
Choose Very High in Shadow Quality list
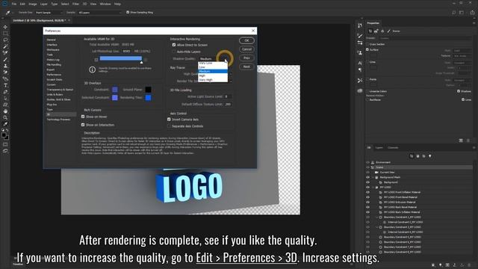pos(213,80)
